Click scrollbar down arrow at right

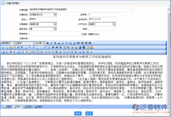(169, 112)
